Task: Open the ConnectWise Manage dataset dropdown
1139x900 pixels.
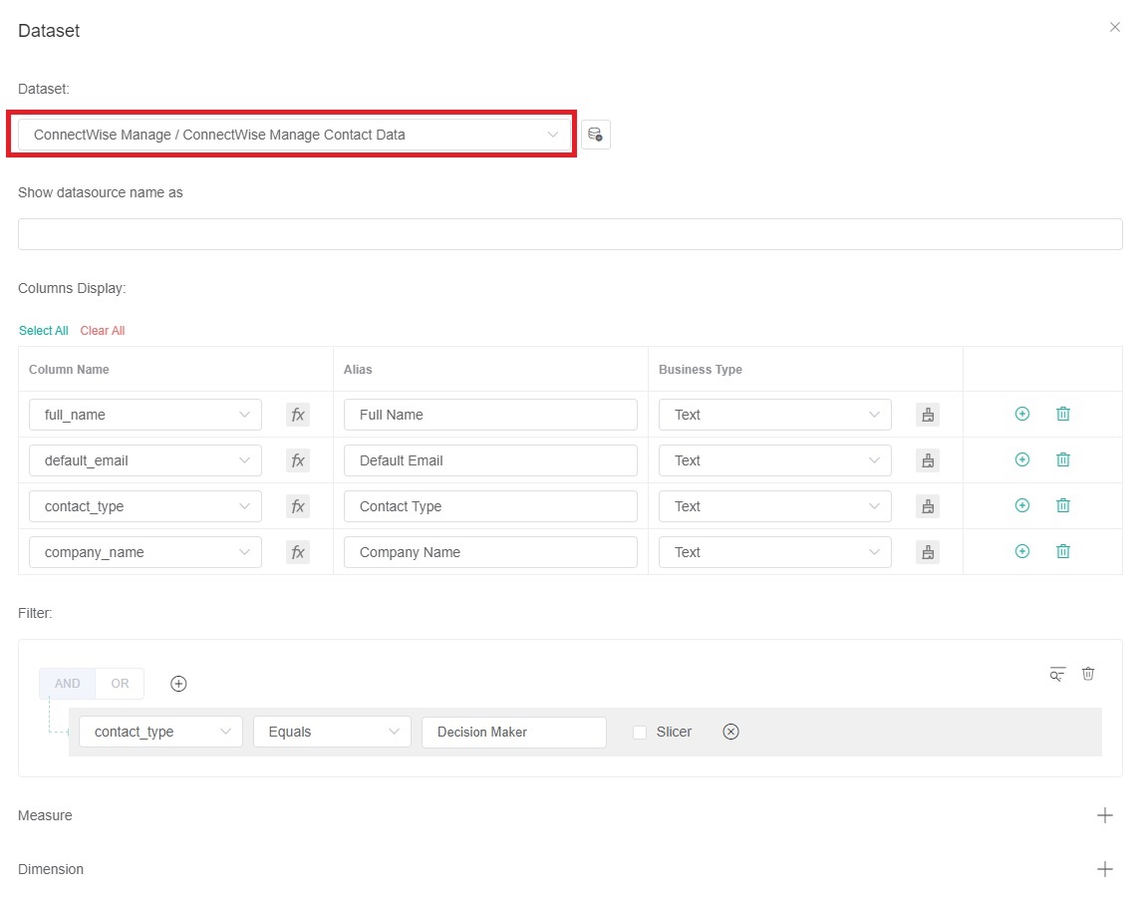Action: click(294, 135)
